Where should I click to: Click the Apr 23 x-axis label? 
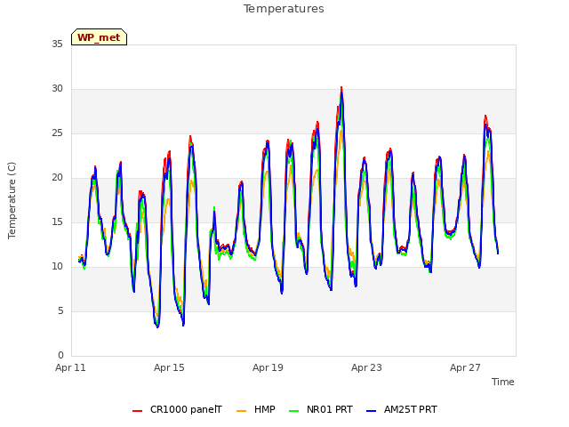click(366, 367)
